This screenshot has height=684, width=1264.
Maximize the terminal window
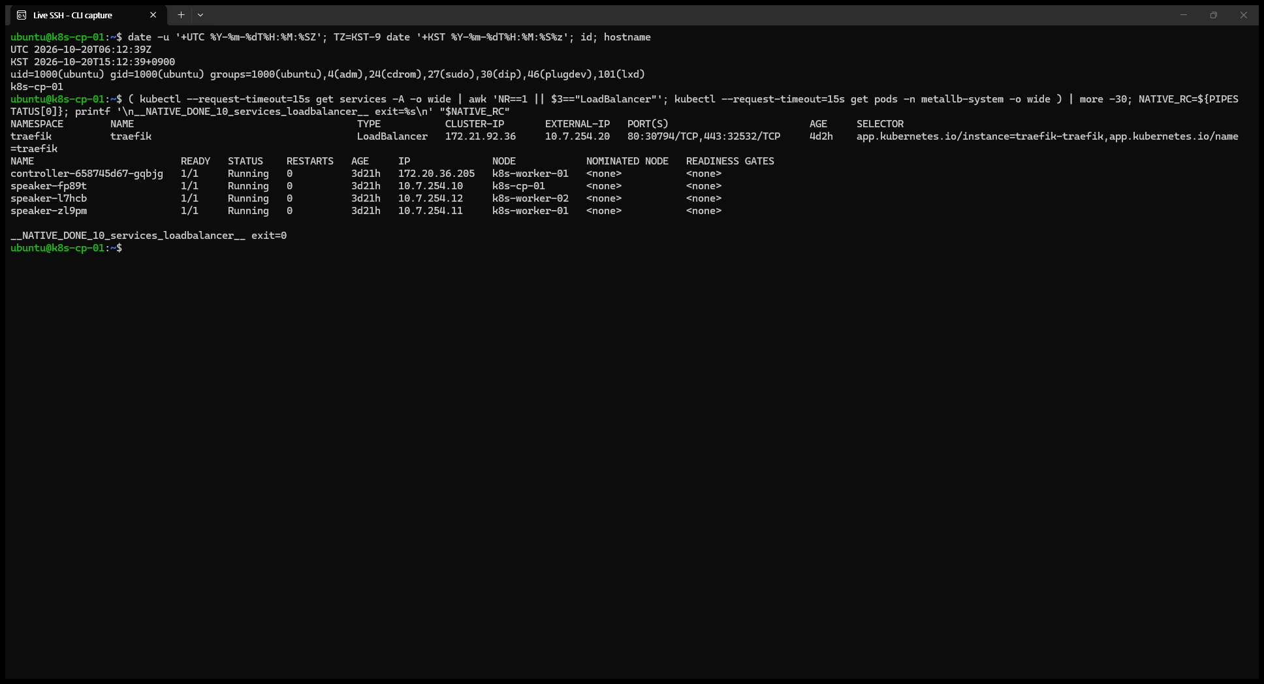(1214, 15)
